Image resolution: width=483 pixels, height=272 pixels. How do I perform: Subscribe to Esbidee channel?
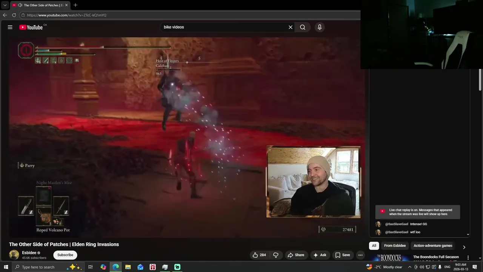click(x=65, y=255)
